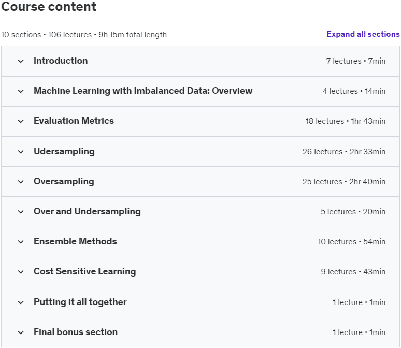Click the '9 lectures • 43min' text

353,272
